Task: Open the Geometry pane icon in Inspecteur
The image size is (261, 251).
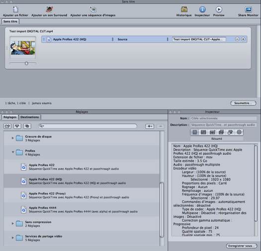Action: point(230,132)
